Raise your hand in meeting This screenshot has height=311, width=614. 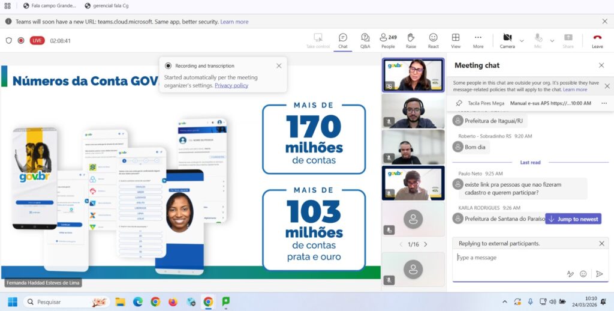coord(411,40)
